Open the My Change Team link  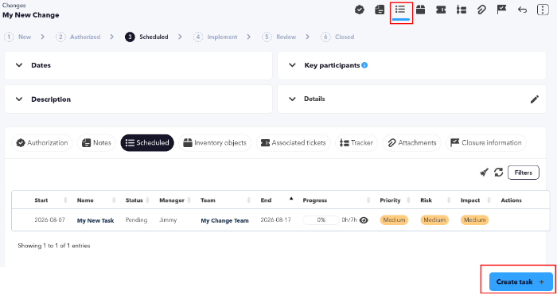click(224, 220)
